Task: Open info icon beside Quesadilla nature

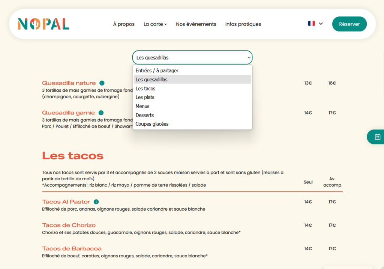Action: point(102,83)
